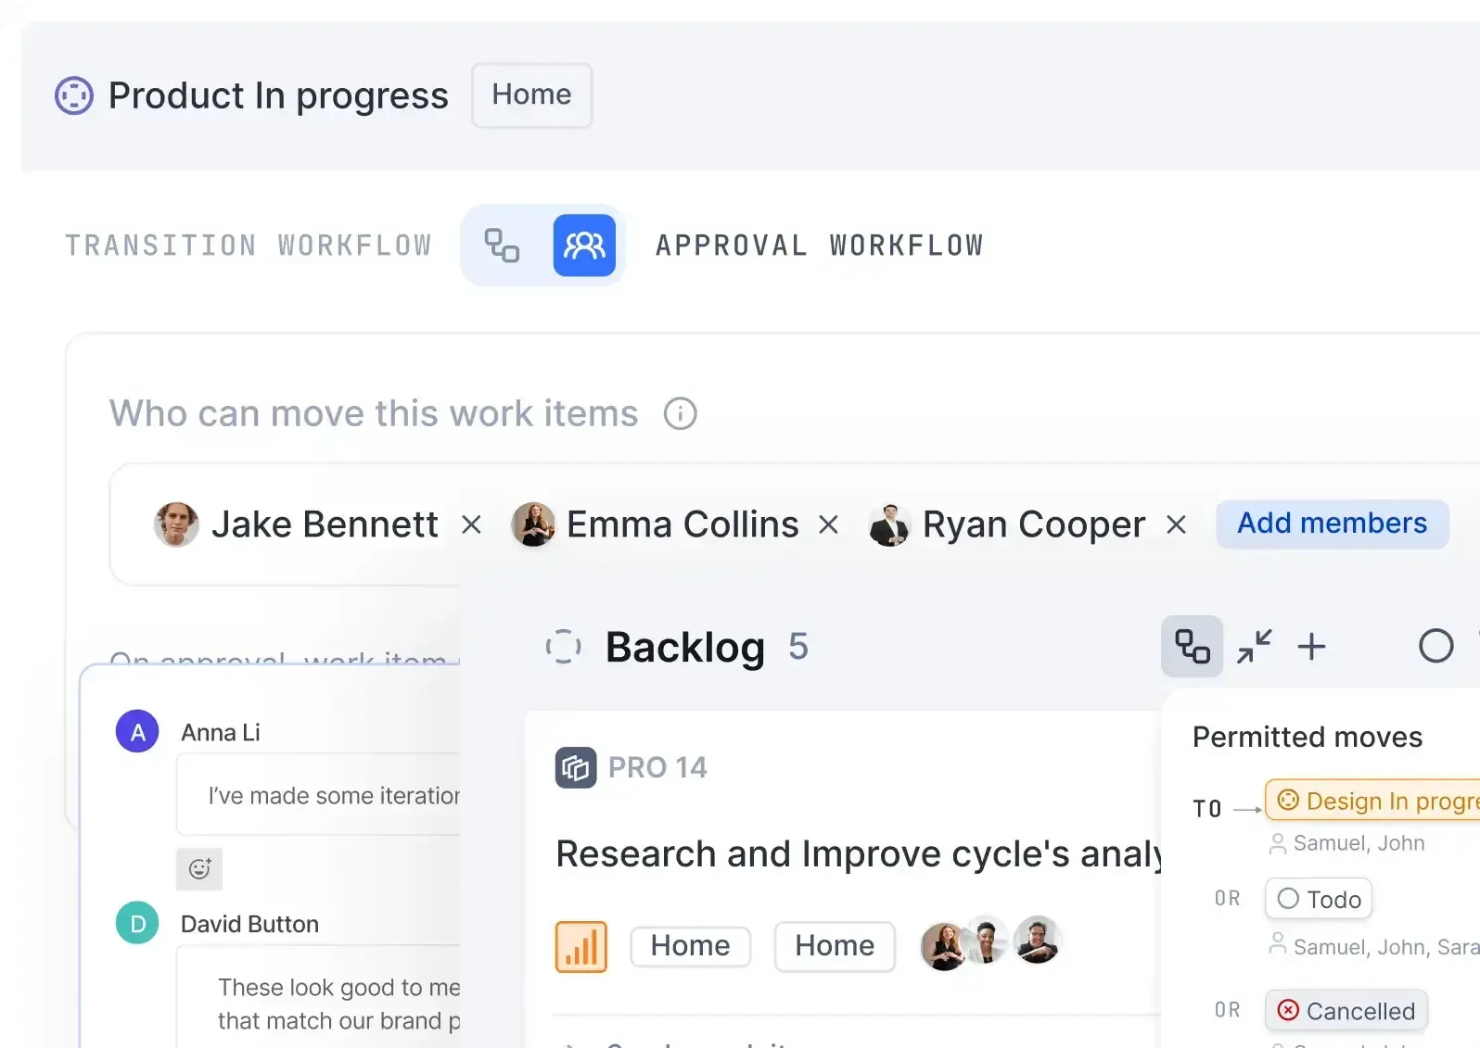Click Ryan Cooper's avatar
The width and height of the screenshot is (1480, 1048).
pos(889,524)
